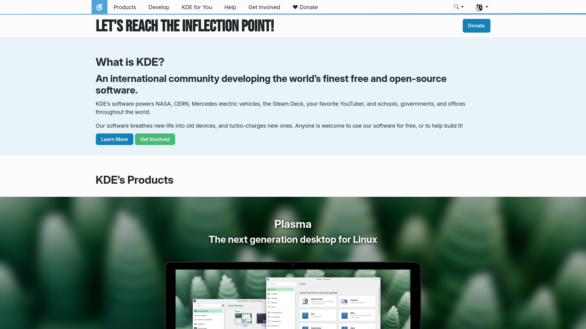Click the KDE logo home icon
This screenshot has height=329, width=586.
click(99, 7)
